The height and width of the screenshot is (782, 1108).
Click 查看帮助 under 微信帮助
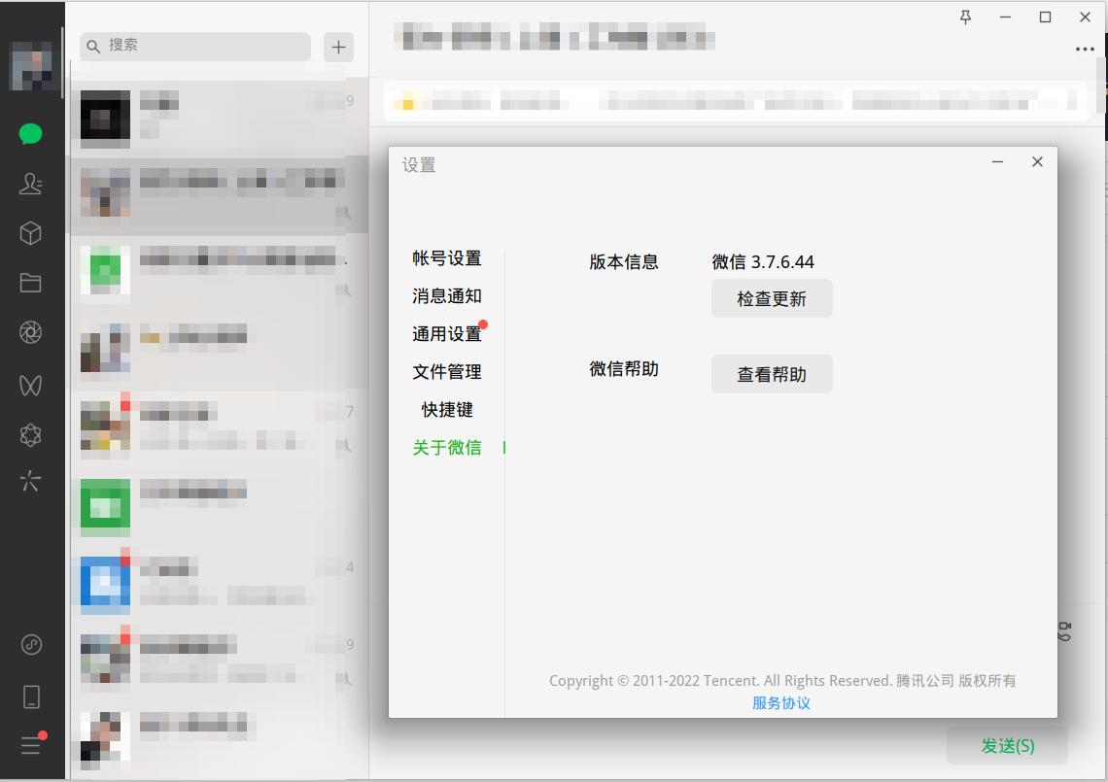point(772,374)
